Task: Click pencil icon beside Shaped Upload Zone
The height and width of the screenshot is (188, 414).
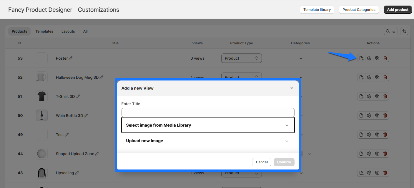Action: coord(97,154)
